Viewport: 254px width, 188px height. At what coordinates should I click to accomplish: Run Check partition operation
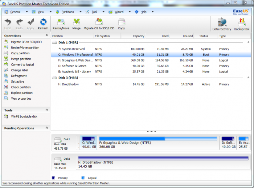click(x=17, y=87)
